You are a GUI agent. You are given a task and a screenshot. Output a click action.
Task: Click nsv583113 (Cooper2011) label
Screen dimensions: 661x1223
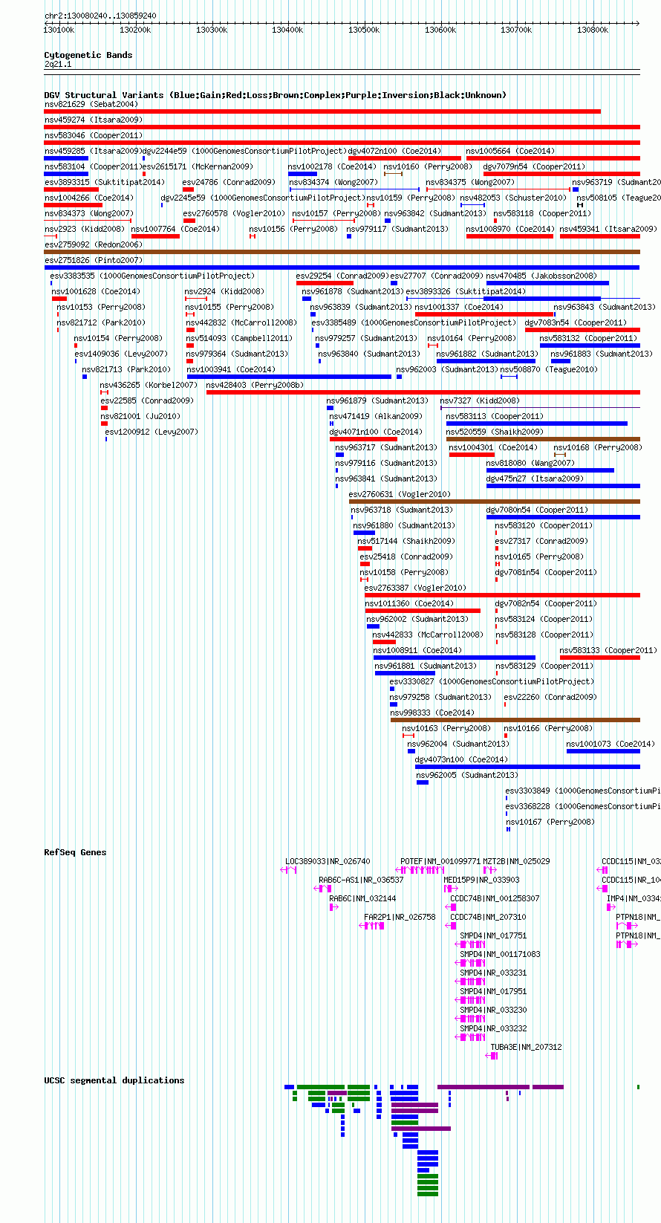click(495, 416)
